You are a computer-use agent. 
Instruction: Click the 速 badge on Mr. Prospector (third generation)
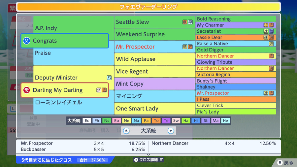coord(185,47)
